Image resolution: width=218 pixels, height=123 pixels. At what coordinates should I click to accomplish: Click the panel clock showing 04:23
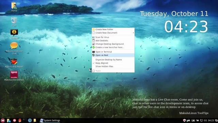[x=211, y=120]
